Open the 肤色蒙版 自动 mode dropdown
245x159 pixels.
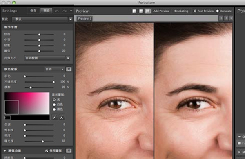54,69
